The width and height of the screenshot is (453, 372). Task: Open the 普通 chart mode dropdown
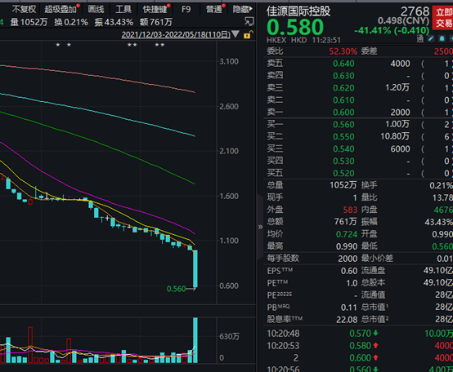click(213, 10)
